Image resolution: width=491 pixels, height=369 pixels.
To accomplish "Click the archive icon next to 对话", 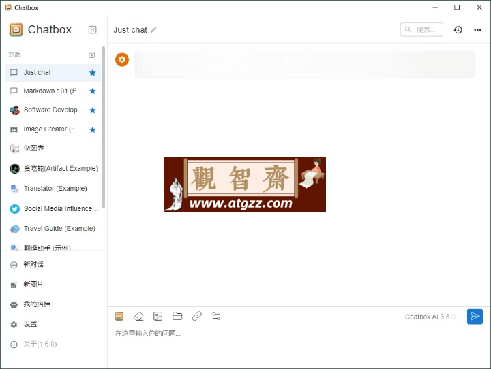I will point(92,54).
